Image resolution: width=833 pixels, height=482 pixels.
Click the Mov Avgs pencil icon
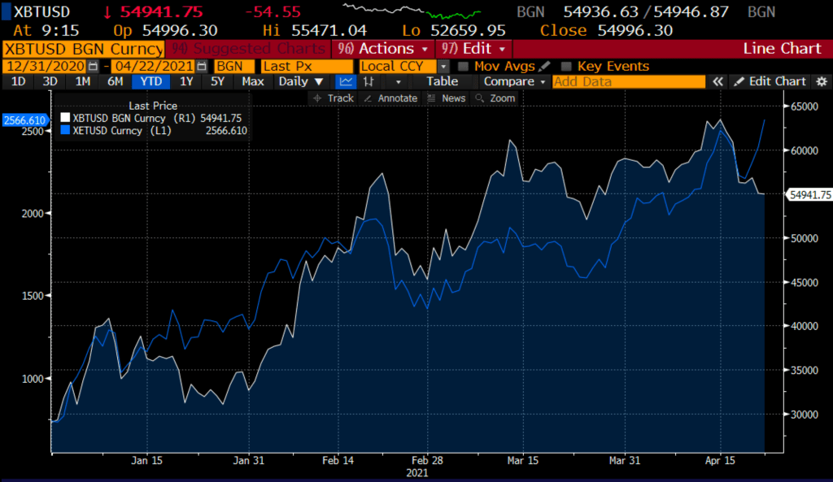pos(544,66)
